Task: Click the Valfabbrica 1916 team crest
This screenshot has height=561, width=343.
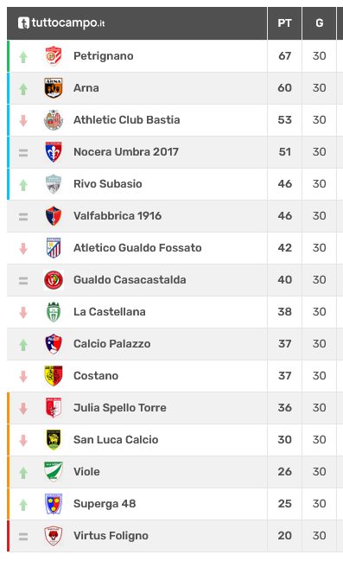Action: pyautogui.click(x=54, y=216)
